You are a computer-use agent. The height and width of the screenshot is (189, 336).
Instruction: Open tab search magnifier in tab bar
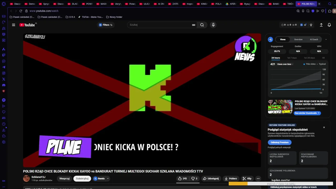330,4
